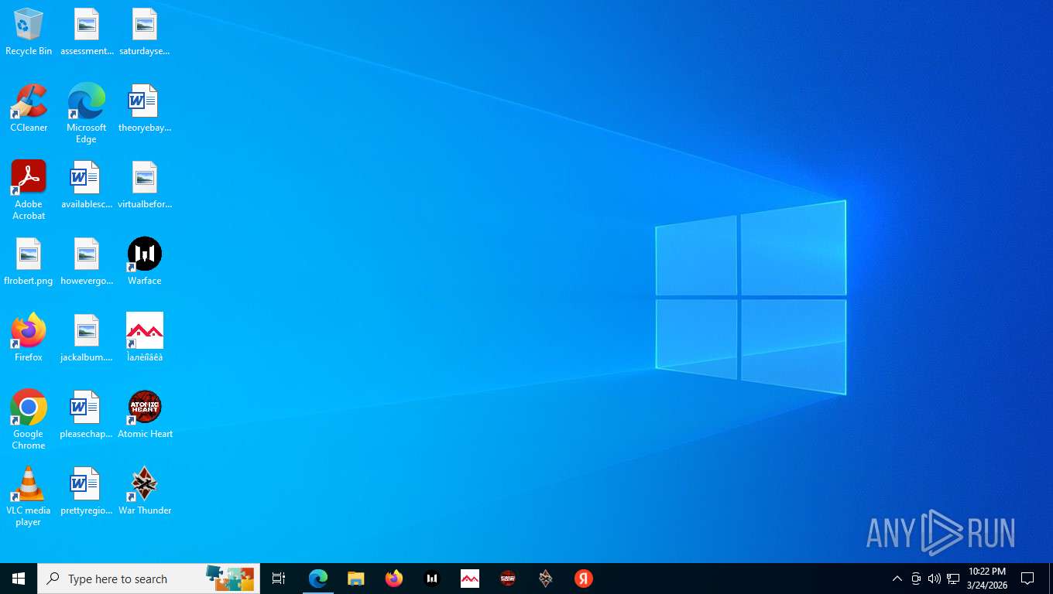The width and height of the screenshot is (1053, 594).
Task: Open War Thunder from the taskbar
Action: tap(546, 579)
